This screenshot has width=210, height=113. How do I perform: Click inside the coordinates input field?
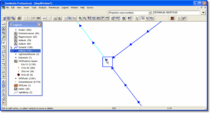(176, 13)
